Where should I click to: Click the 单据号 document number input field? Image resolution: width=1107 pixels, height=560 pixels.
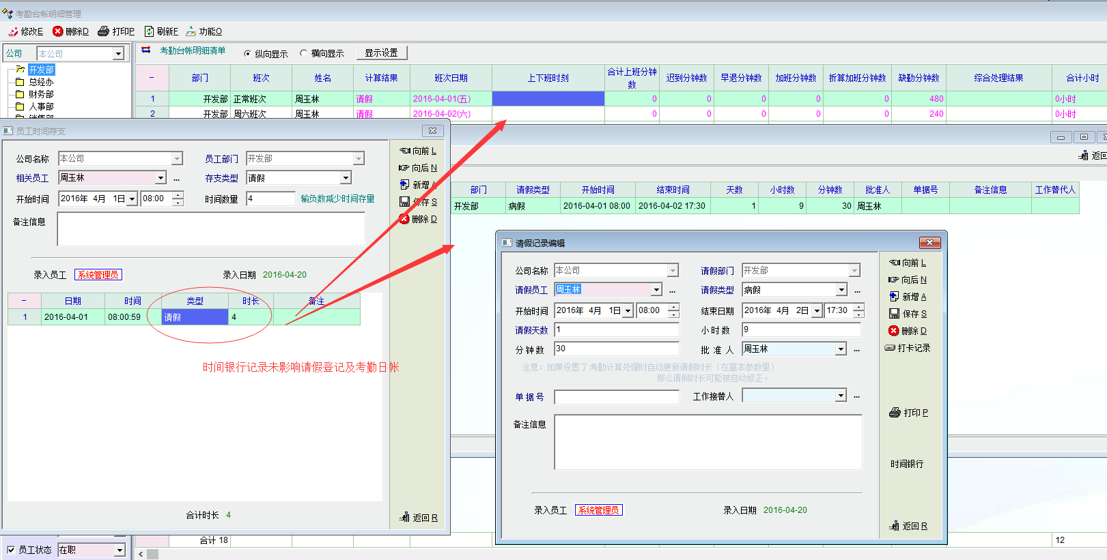pos(616,397)
